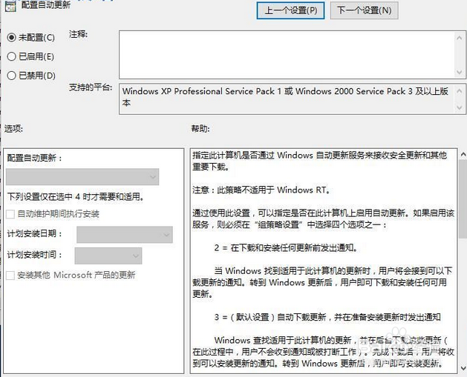This screenshot has width=467, height=377.
Task: Go to 上一个设置(P)
Action: 290,10
